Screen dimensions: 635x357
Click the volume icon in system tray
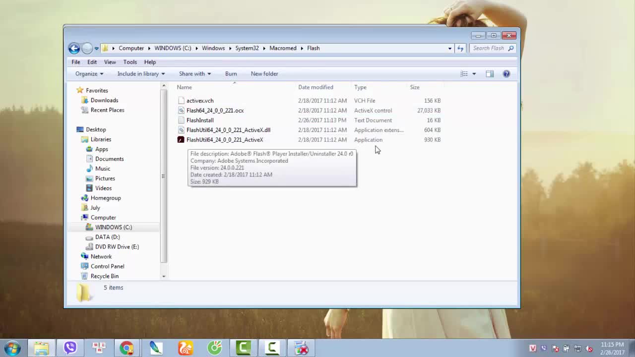point(589,349)
